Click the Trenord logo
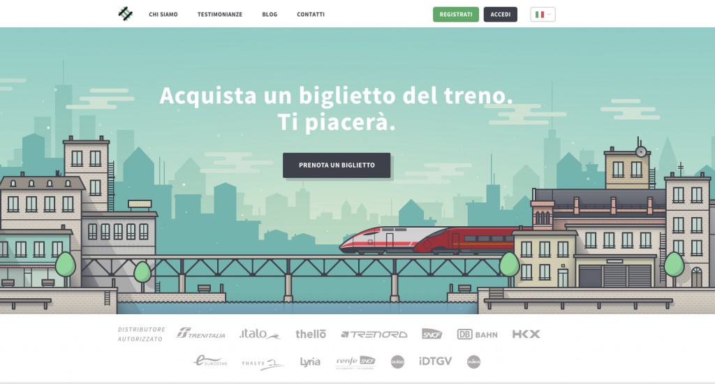Screen dimensions: 715x384 (374, 334)
